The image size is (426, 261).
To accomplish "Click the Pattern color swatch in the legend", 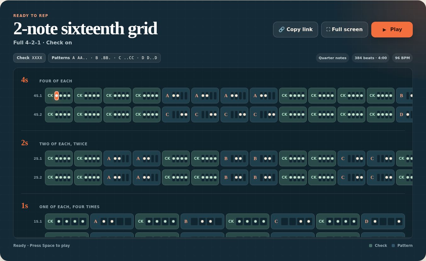I will [x=393, y=246].
